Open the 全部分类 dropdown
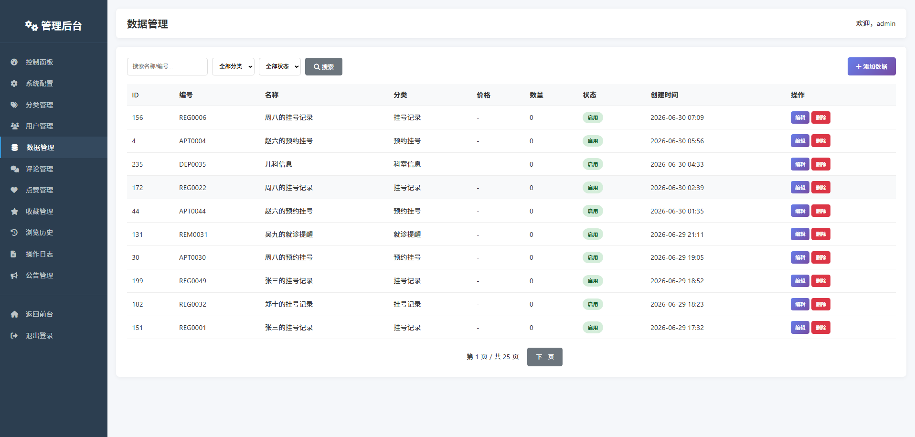Screen dimensions: 915x437 (x=233, y=66)
